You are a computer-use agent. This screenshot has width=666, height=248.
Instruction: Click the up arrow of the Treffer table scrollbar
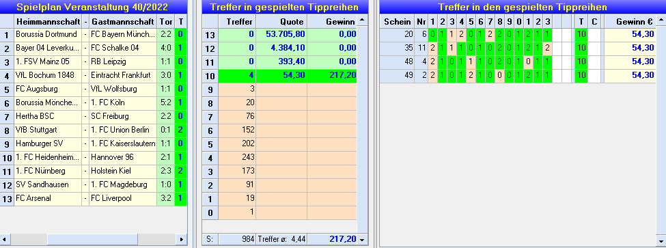pos(362,20)
